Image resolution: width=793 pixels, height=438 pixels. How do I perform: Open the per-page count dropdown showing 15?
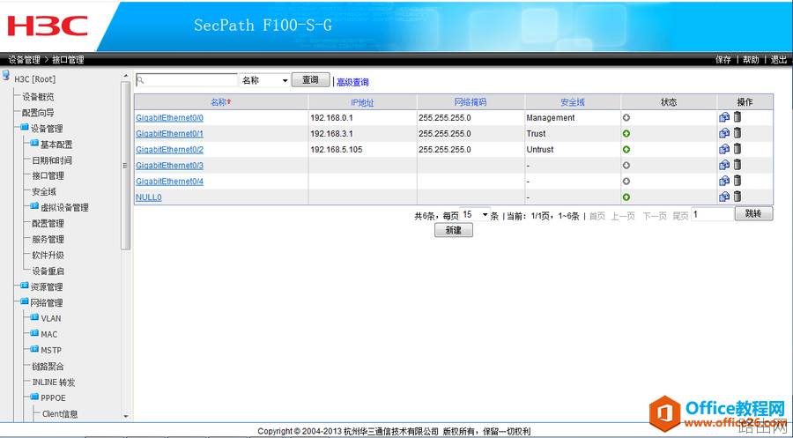pos(475,214)
